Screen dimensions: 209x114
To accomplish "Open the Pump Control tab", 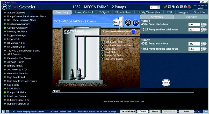I will [84, 12].
